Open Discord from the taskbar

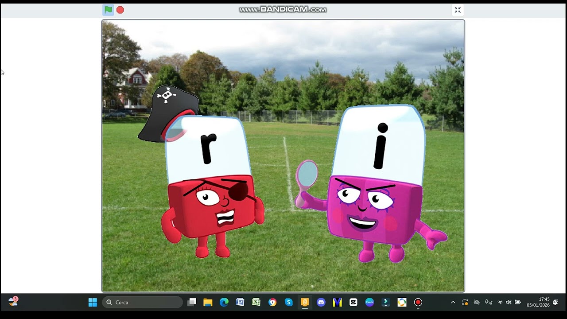pyautogui.click(x=321, y=302)
